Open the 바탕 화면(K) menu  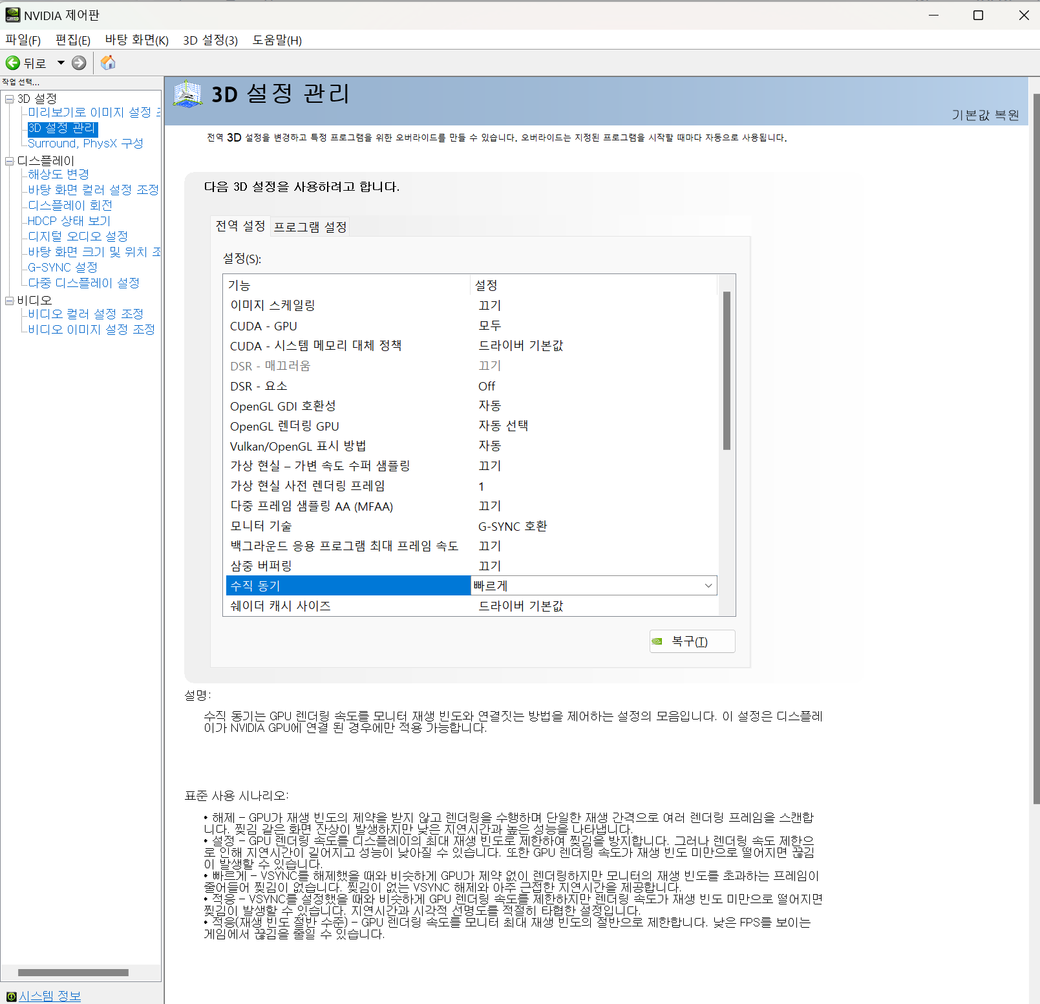tap(137, 40)
